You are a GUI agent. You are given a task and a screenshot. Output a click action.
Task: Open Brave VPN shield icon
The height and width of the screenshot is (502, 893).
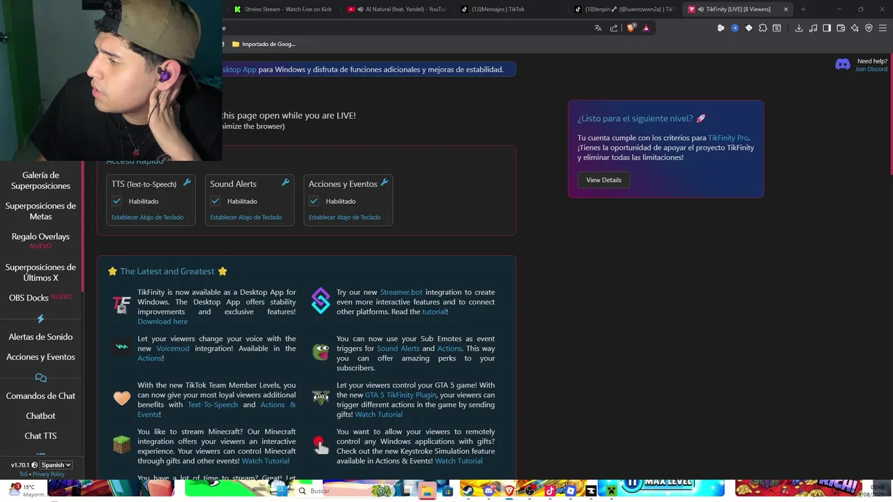pos(869,28)
